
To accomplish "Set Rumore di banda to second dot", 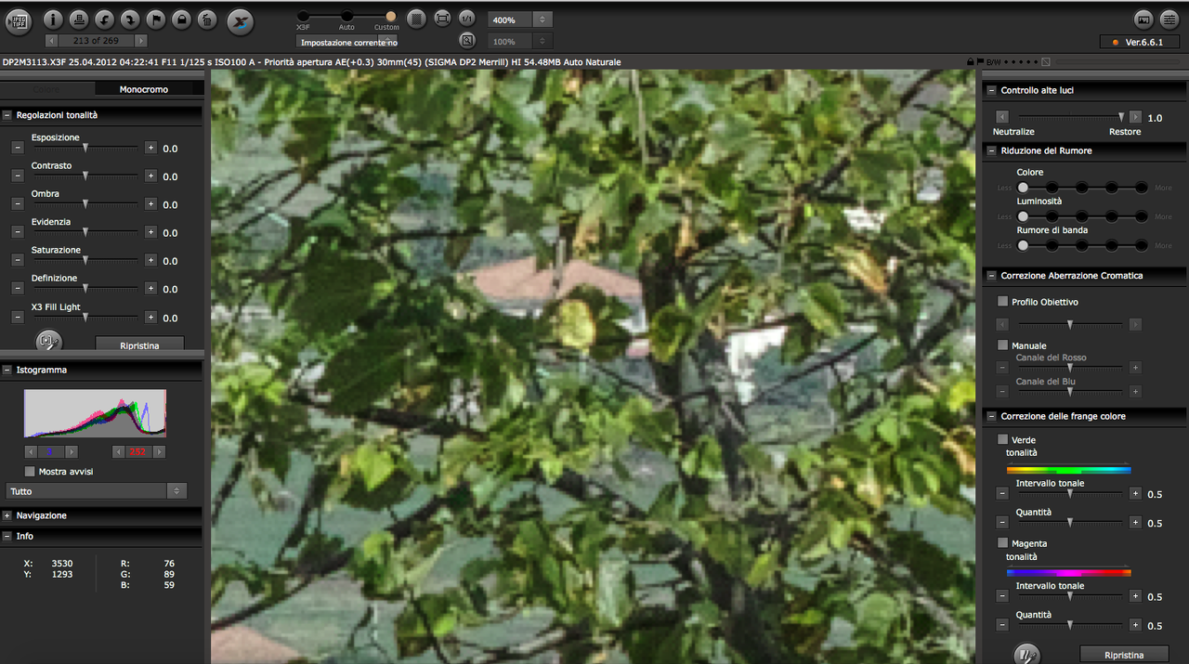I will click(1052, 245).
